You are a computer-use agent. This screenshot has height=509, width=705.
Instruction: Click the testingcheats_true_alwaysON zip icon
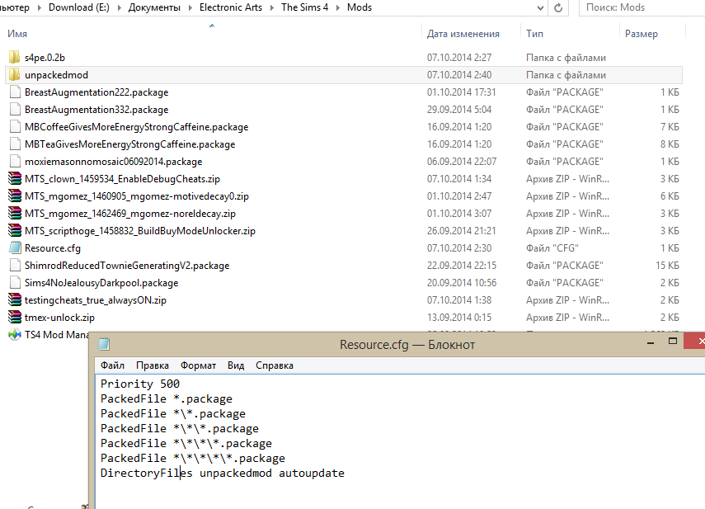coord(15,300)
